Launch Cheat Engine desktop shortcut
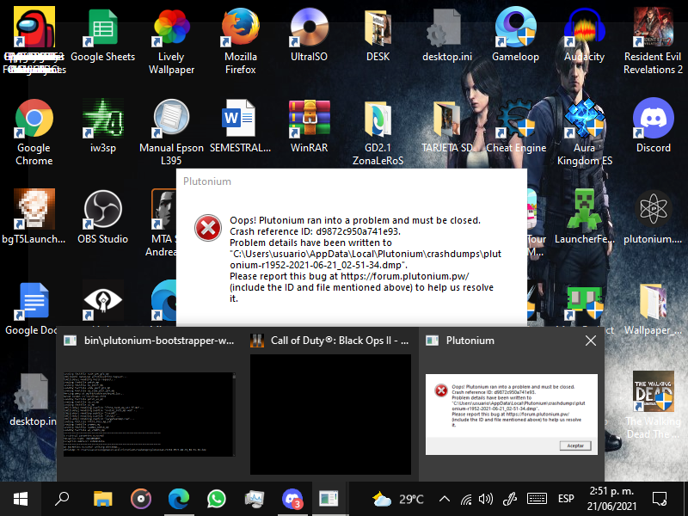Screen dimensions: 688x516 pyautogui.click(x=516, y=126)
